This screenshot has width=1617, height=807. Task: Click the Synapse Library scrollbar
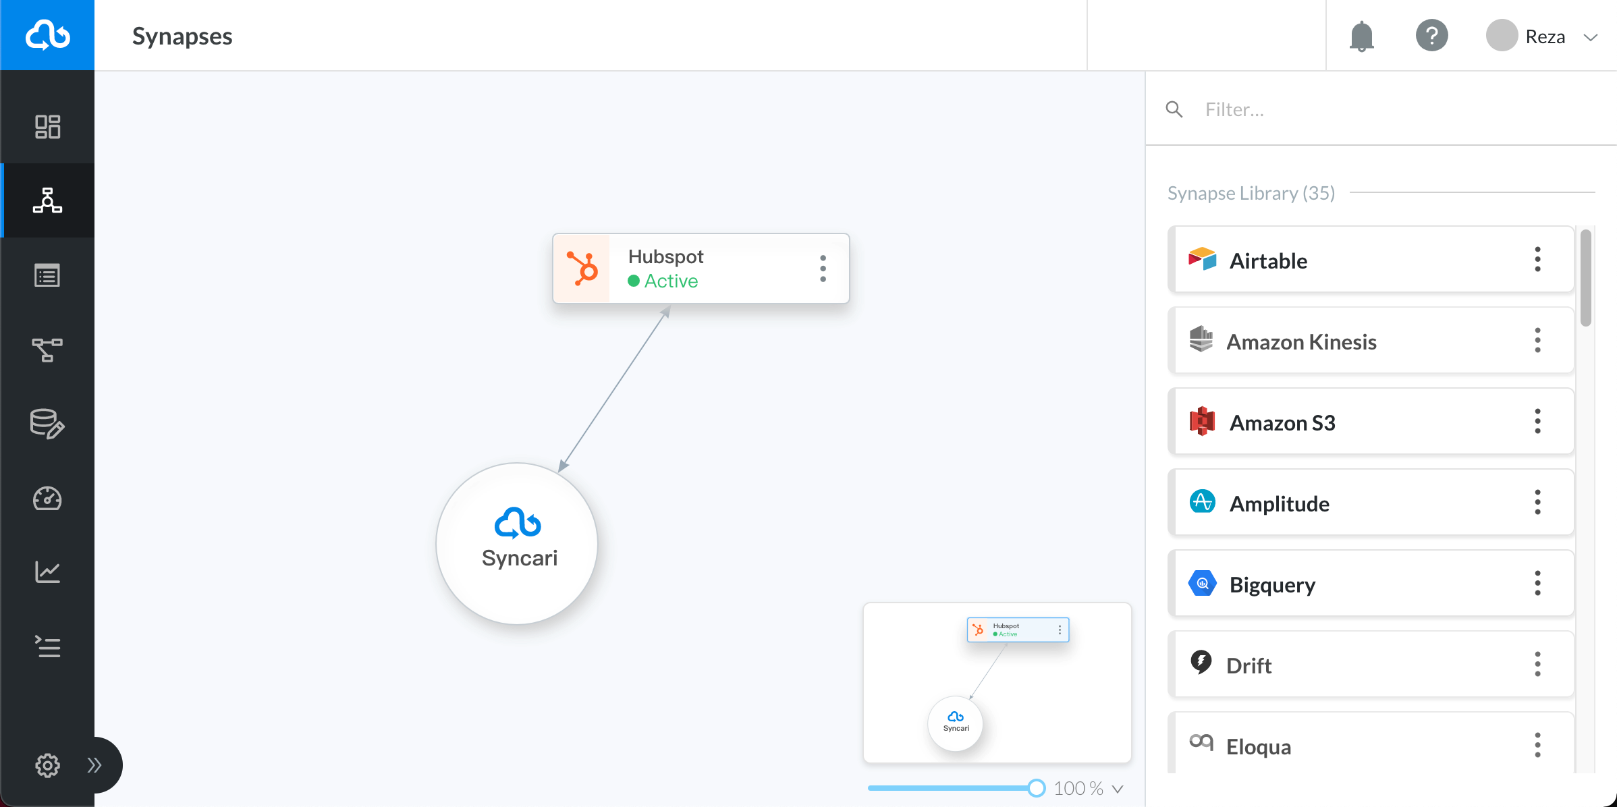click(1585, 278)
